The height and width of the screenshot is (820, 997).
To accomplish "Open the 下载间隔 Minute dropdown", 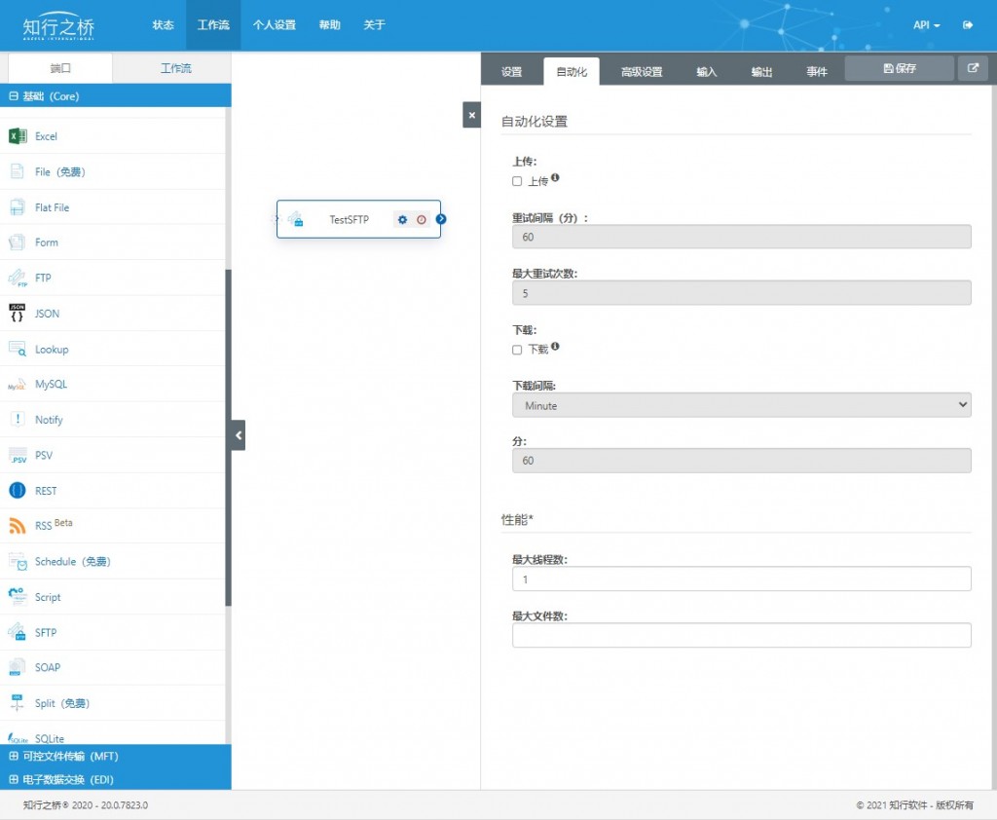I will (x=741, y=405).
